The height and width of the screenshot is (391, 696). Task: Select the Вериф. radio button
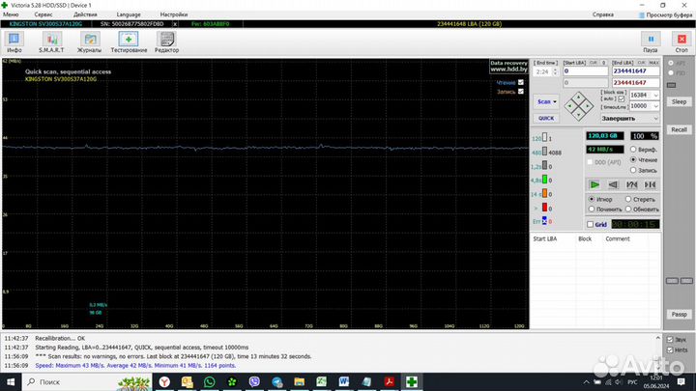[x=633, y=150]
